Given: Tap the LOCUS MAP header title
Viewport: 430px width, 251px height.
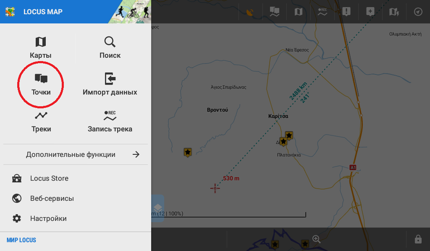Looking at the screenshot, I should [43, 12].
